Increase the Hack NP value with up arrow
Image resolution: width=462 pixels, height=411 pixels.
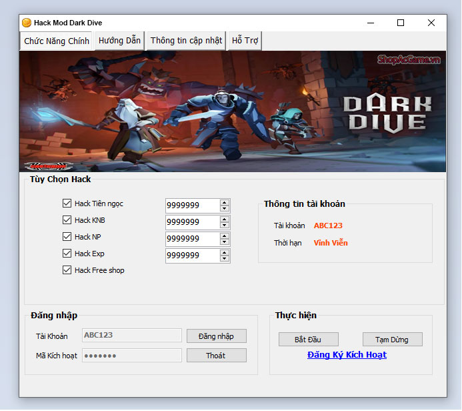225,236
